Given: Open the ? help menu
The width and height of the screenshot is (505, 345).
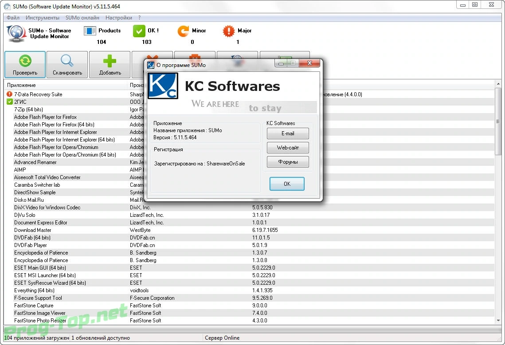Looking at the screenshot, I should 140,18.
